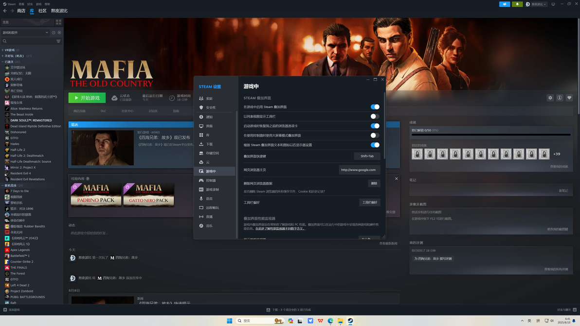Click the Shift+Tab overlay shortcut button
The height and width of the screenshot is (326, 580).
pos(367,156)
